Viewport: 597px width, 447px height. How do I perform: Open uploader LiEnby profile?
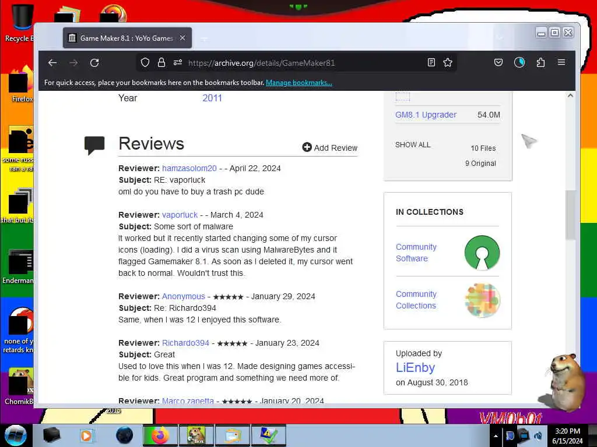click(415, 368)
